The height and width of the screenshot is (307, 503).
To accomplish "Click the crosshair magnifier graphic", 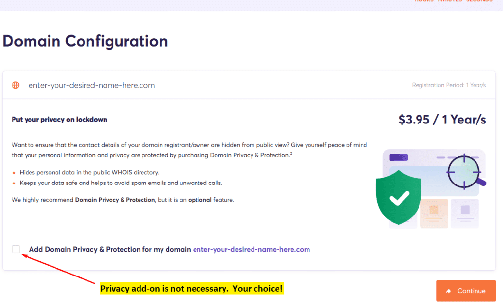I will 466,172.
